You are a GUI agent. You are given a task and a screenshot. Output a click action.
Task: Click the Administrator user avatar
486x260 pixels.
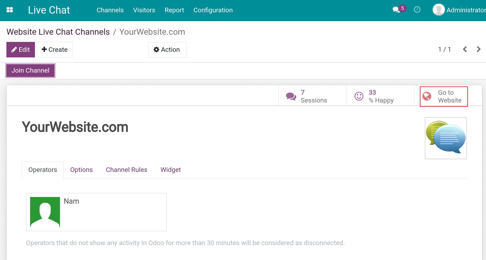pyautogui.click(x=438, y=10)
